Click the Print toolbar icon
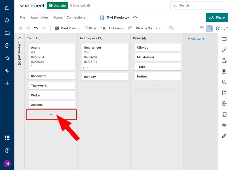Viewport: 230px width, 170px height. click(28, 28)
